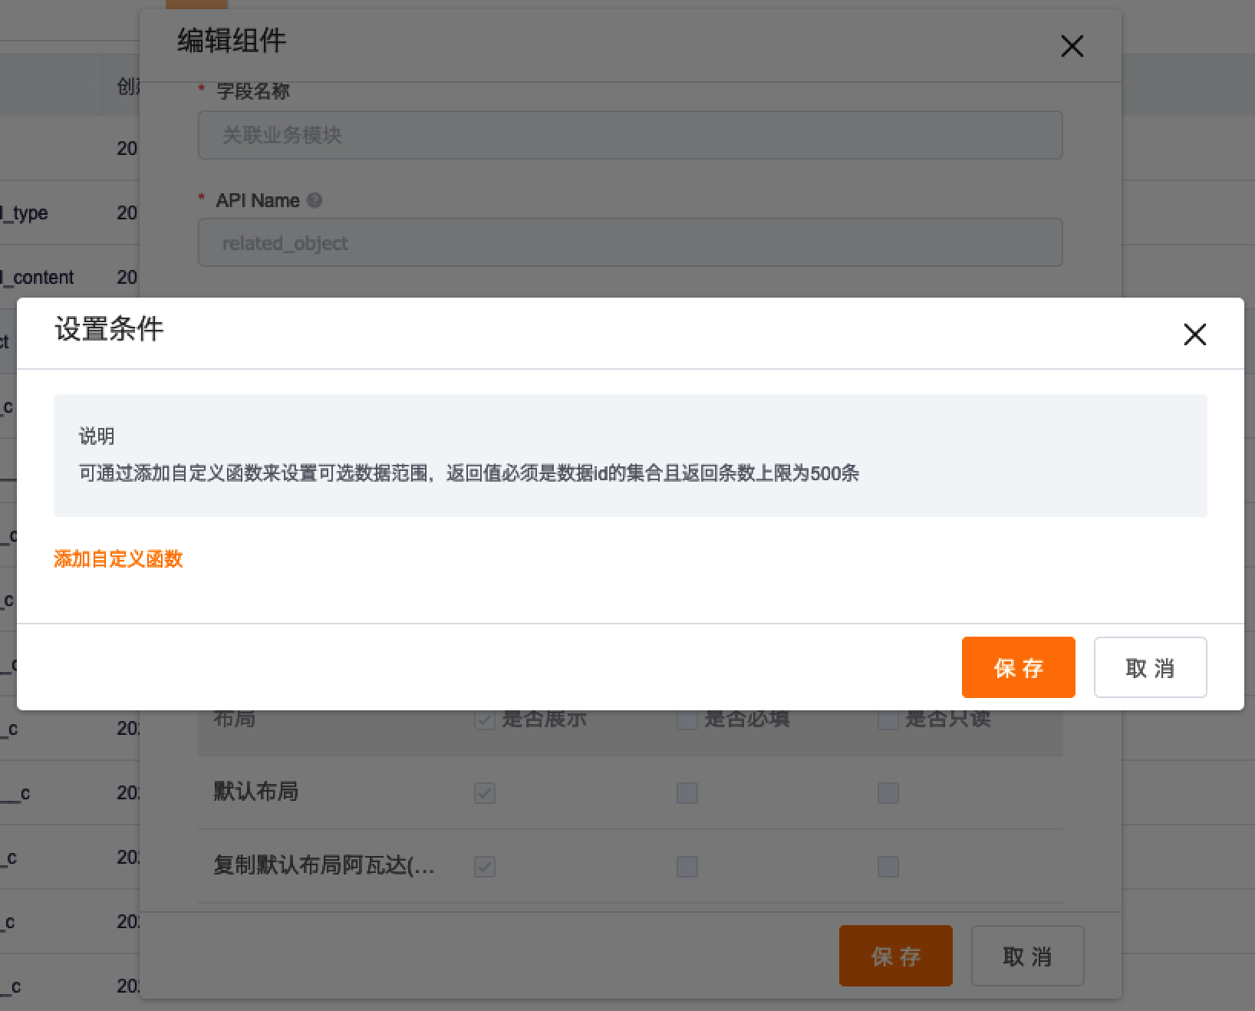Toggle the header 是否只读 checkbox
The width and height of the screenshot is (1255, 1011).
coord(887,719)
